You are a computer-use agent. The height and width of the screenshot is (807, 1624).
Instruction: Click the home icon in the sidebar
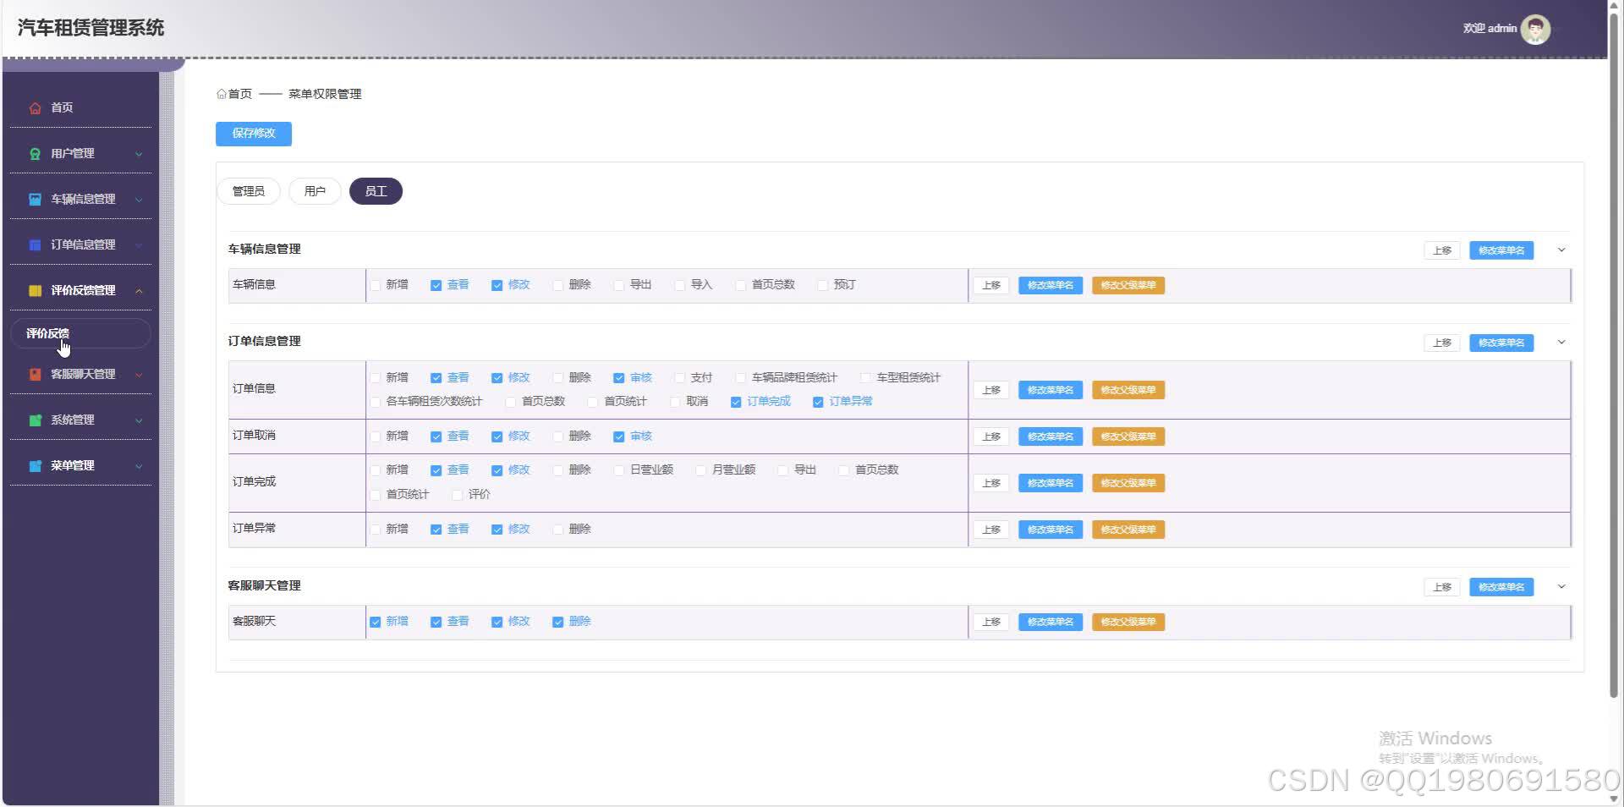(x=35, y=108)
